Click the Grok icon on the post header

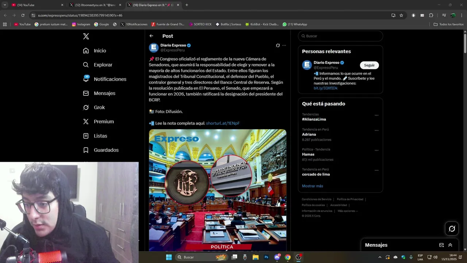pos(278,46)
